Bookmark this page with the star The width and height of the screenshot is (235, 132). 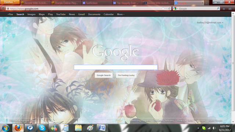click(x=163, y=8)
